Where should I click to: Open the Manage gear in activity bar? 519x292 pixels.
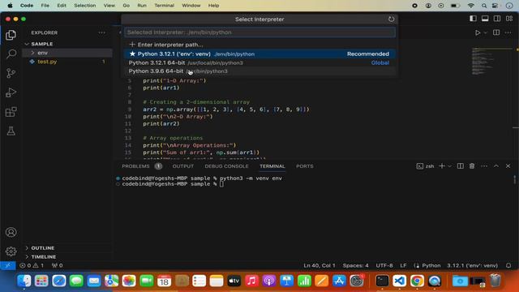11,251
